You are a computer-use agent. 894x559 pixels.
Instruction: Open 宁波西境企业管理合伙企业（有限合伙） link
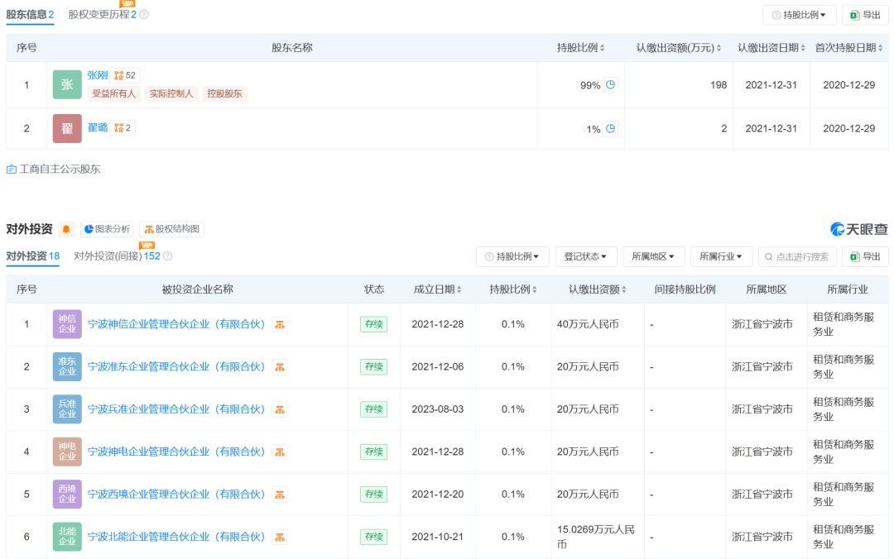point(176,494)
